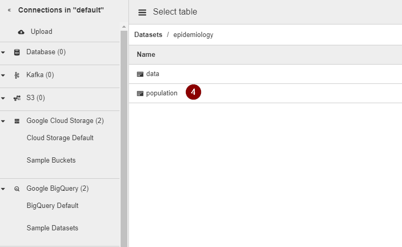Go to Datasets in the breadcrumb
402x247 pixels.
pyautogui.click(x=148, y=35)
